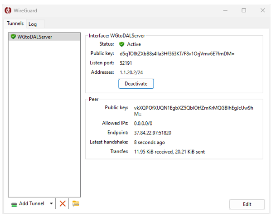The width and height of the screenshot is (271, 216).
Task: Select the Tunnels tab
Action: (x=15, y=23)
